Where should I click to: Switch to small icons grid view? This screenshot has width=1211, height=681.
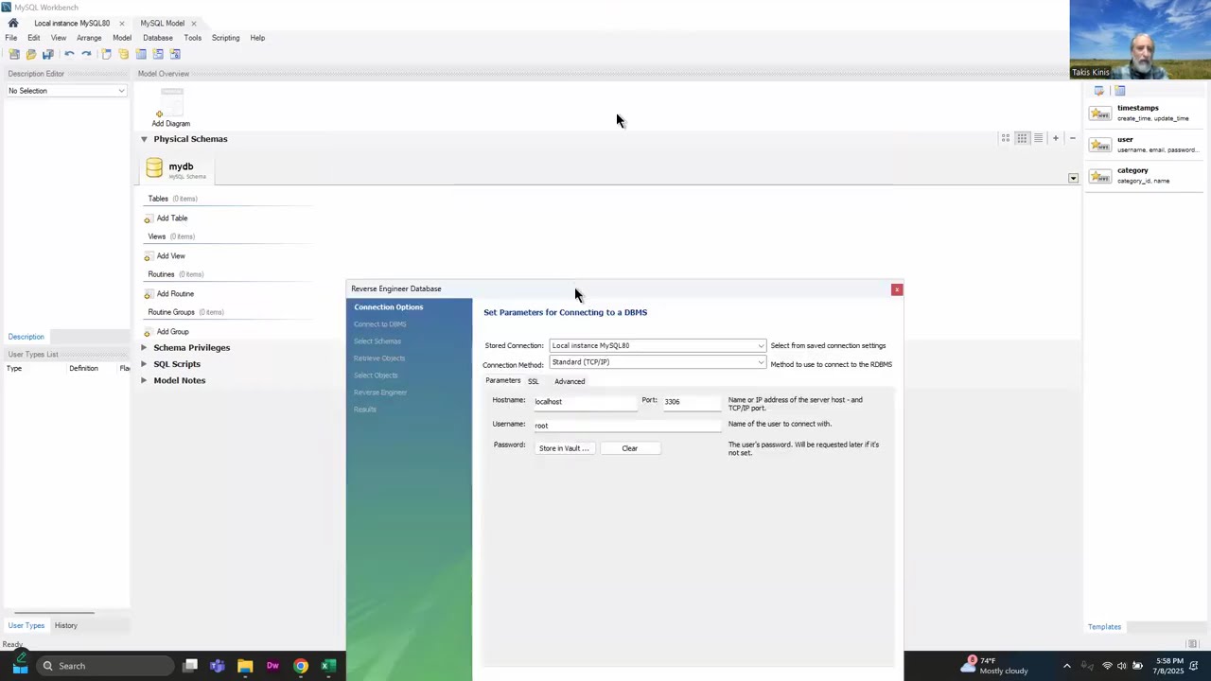[x=1022, y=138]
